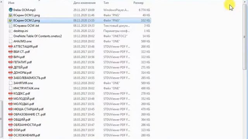Click the PDF icon of МОЛОДЫХ.pdf

coord(10,104)
